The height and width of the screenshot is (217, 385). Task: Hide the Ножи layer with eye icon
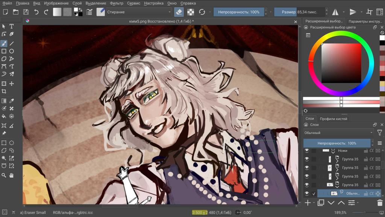pyautogui.click(x=307, y=150)
